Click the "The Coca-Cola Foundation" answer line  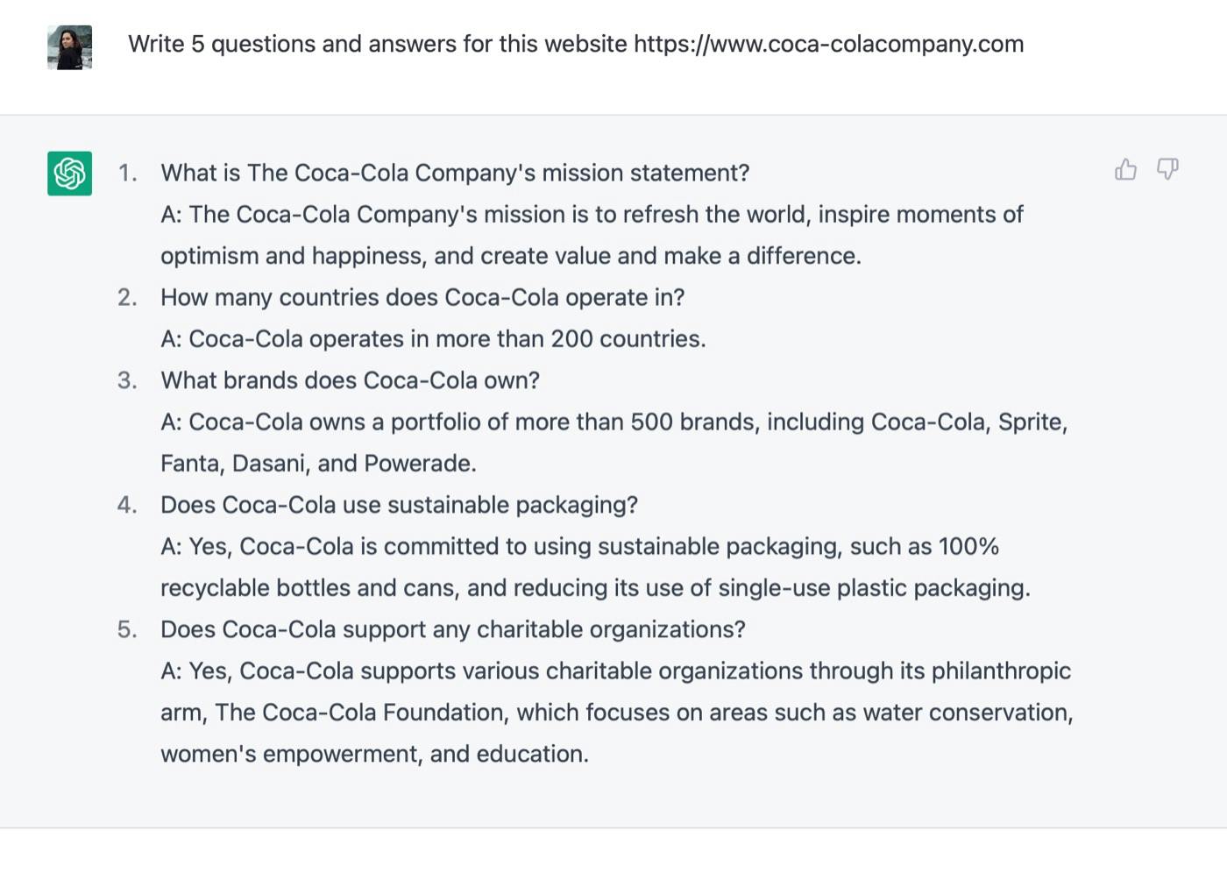(x=616, y=713)
